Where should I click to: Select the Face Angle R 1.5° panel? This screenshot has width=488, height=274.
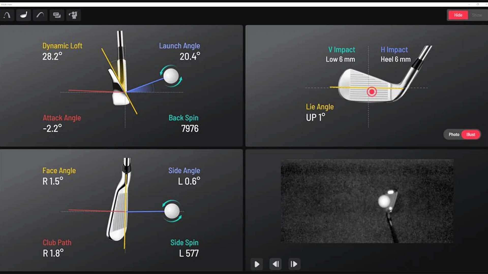[53, 181]
